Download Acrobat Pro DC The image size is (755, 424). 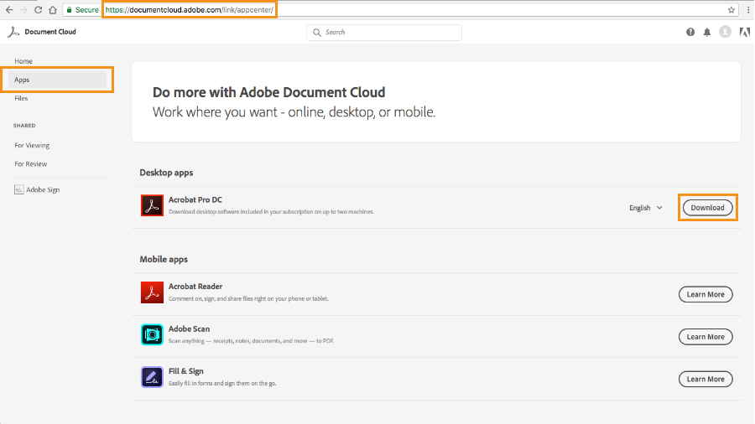coord(707,208)
